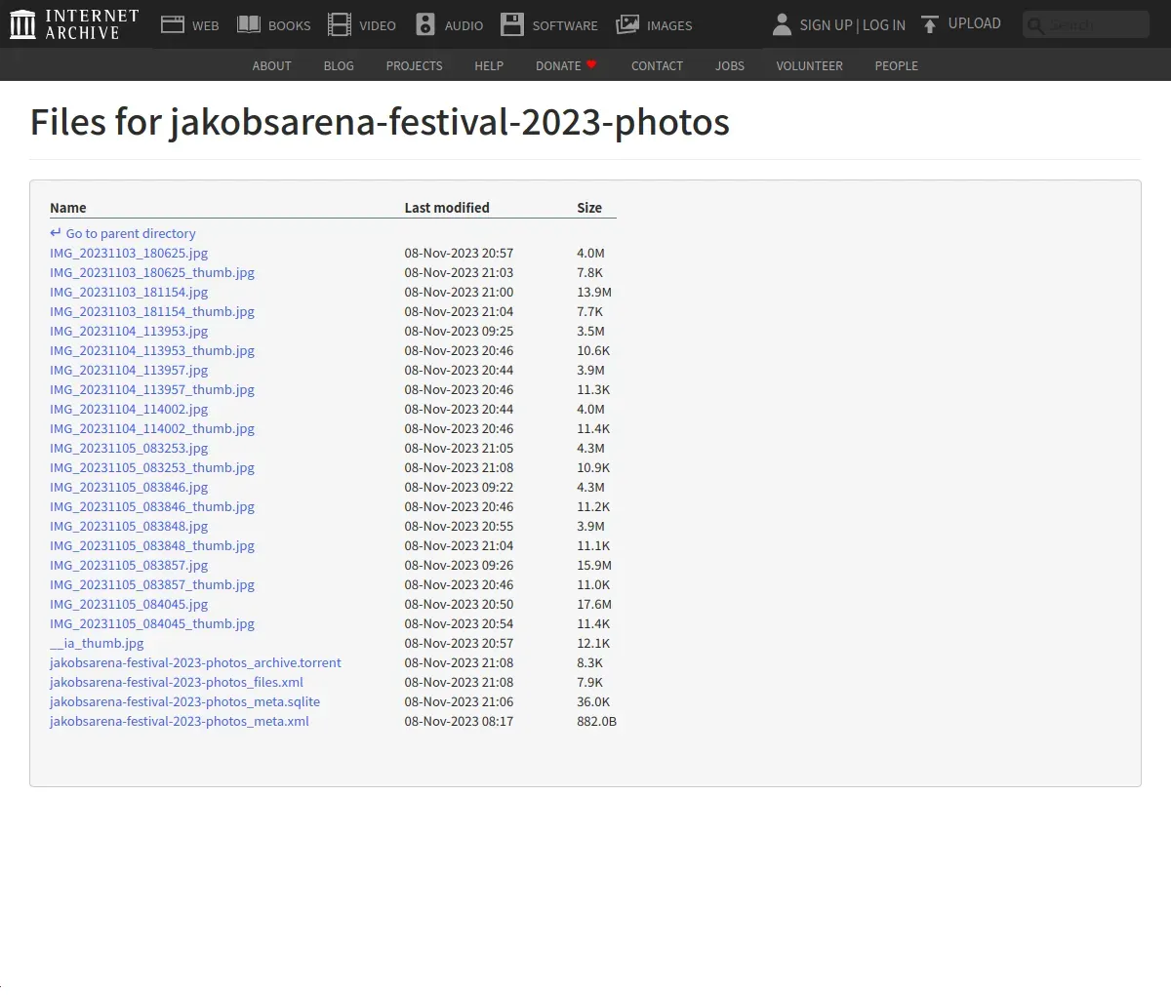This screenshot has height=995, width=1171.
Task: Open IMG_20231104_113957.jpg file
Action: pos(129,370)
